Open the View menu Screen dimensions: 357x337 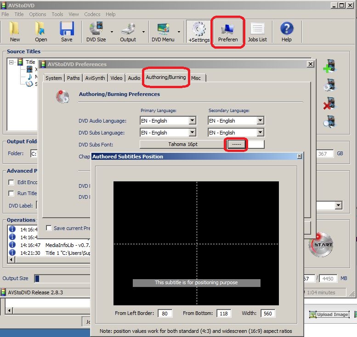pyautogui.click(x=74, y=14)
